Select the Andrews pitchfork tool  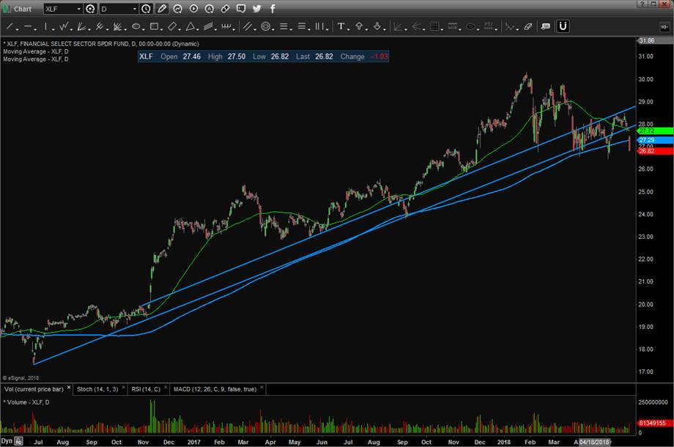[x=100, y=26]
